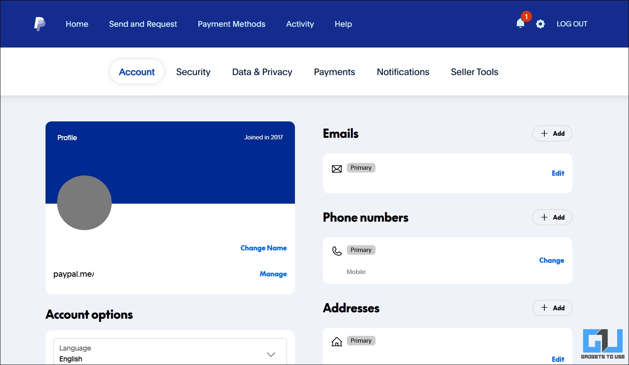
Task: Click the 'paypal.me/' text
Action: [x=74, y=274]
